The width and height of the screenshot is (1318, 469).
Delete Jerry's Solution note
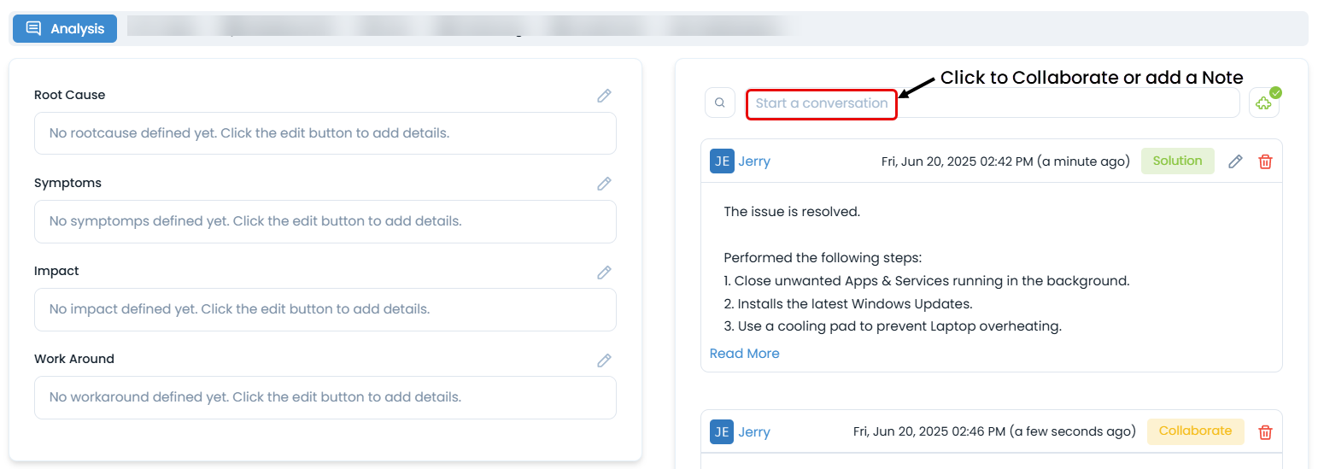click(x=1265, y=161)
